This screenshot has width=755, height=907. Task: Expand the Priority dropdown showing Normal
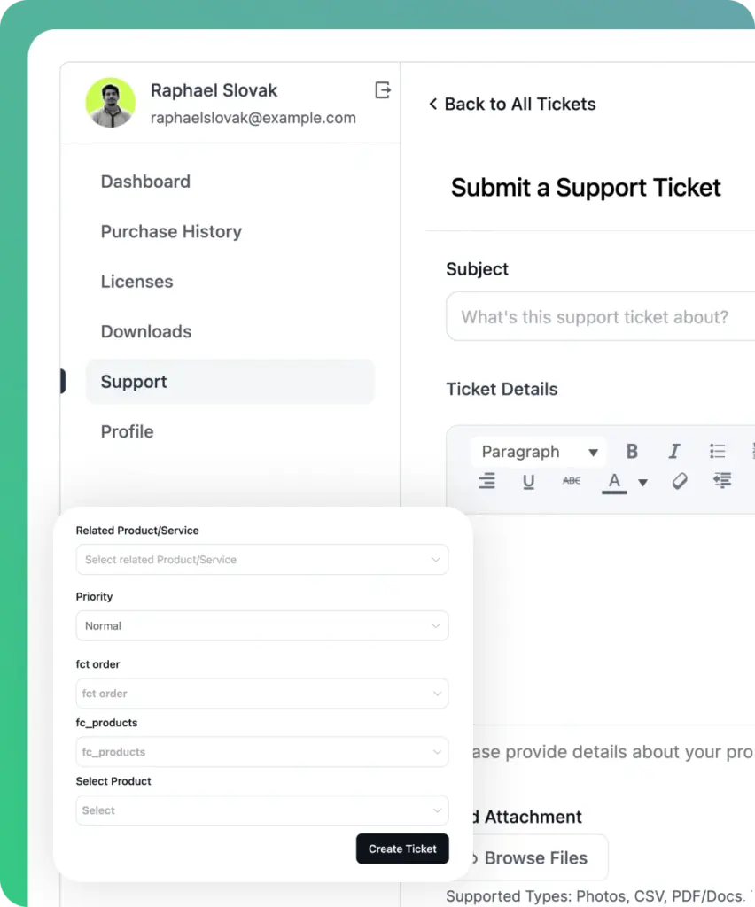261,625
